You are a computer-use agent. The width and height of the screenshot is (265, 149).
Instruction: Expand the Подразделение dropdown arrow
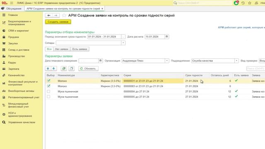236,61
